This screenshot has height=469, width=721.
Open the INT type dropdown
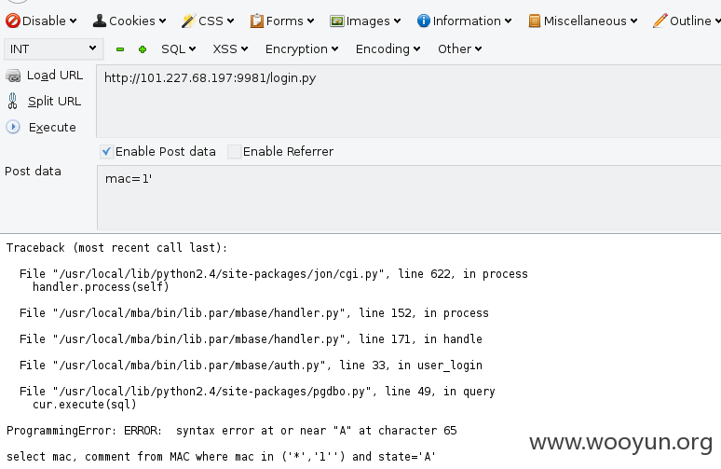(x=53, y=48)
